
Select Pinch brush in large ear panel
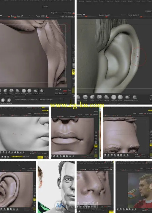click(85, 98)
